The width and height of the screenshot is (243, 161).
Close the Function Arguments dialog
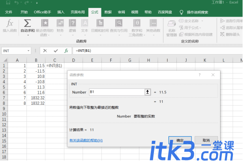(213, 75)
